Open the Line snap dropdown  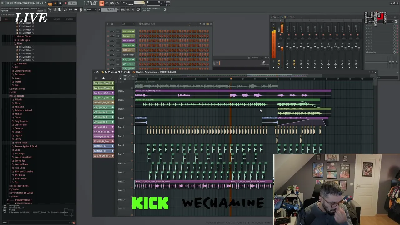coord(91,10)
